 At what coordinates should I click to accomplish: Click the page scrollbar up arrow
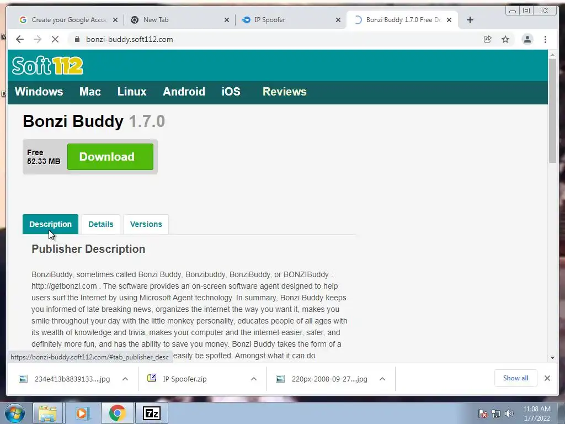pos(552,55)
